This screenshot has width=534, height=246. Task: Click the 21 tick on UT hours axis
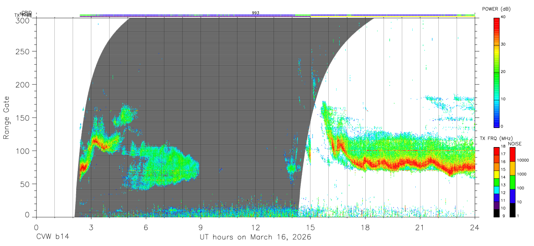click(420, 227)
